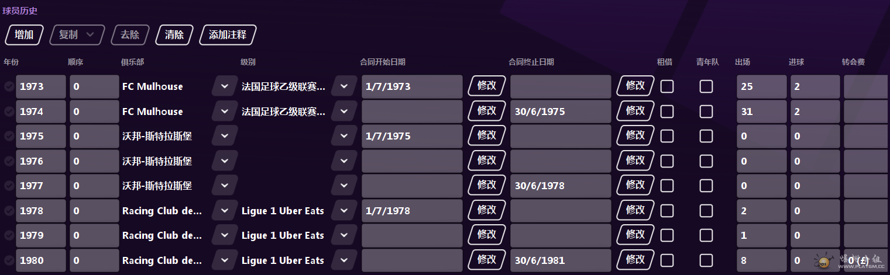This screenshot has height=275, width=890.
Task: Click the checkmark icon beside year 1980
Action: point(9,260)
